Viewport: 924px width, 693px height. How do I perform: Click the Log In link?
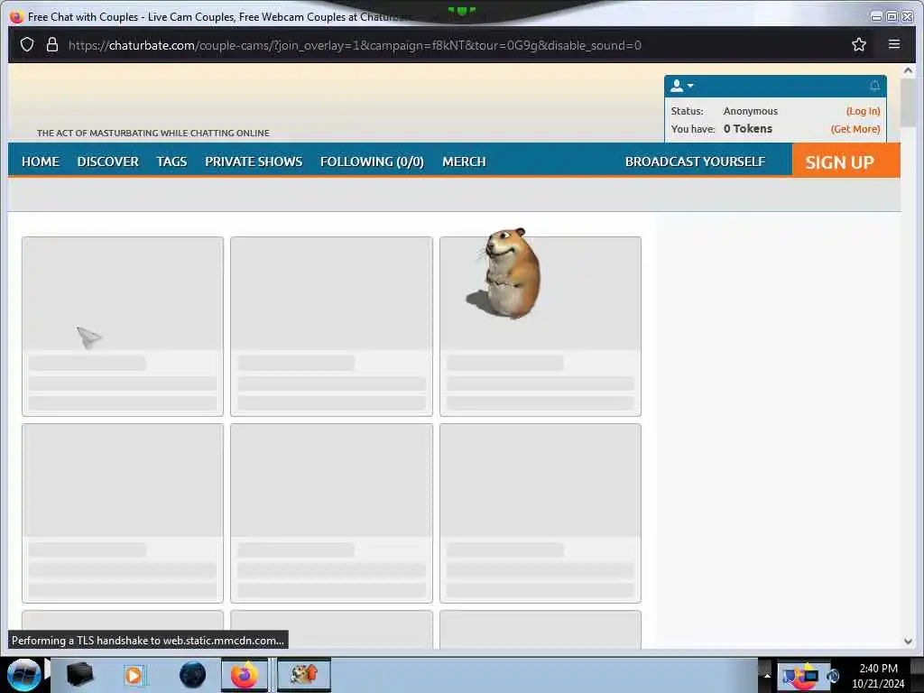click(863, 111)
